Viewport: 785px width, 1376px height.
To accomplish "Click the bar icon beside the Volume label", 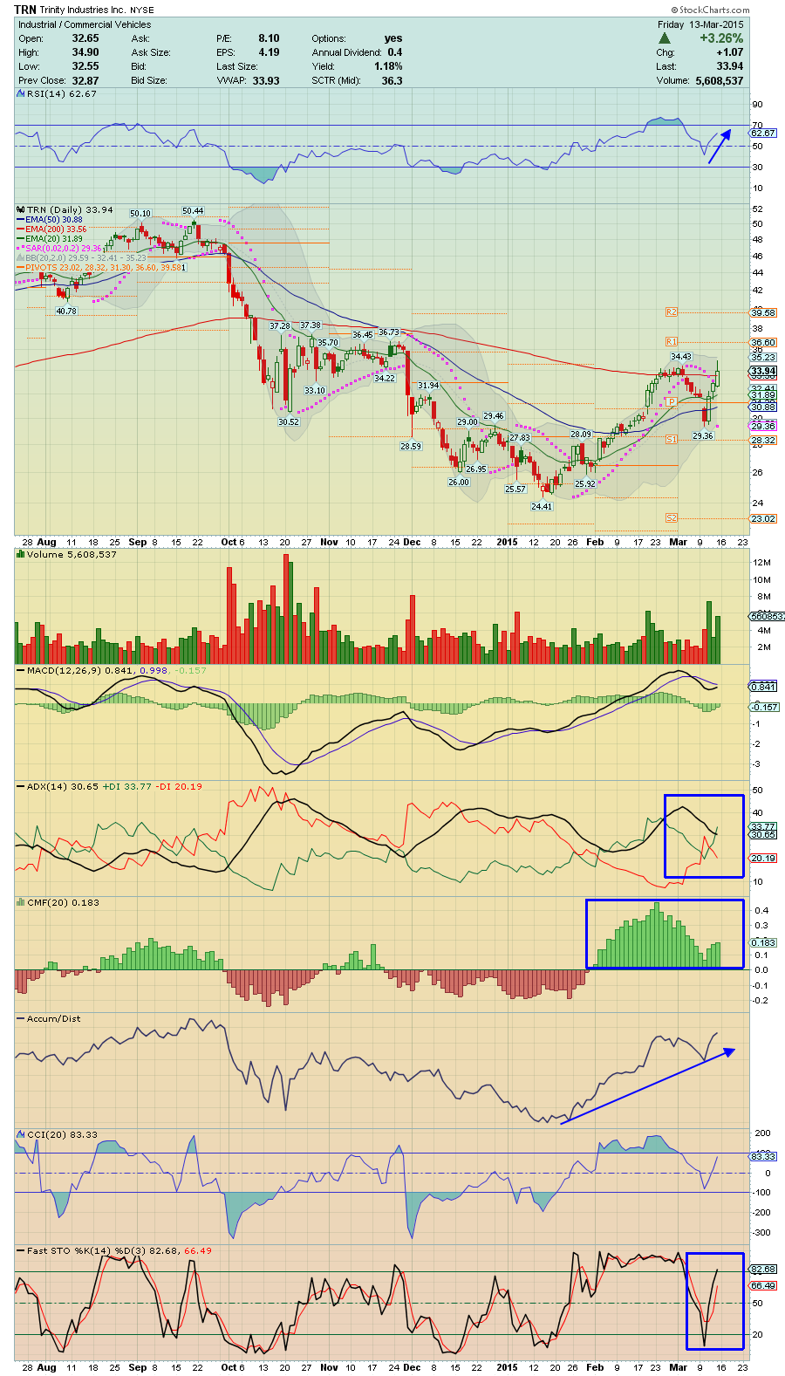I will [x=21, y=554].
